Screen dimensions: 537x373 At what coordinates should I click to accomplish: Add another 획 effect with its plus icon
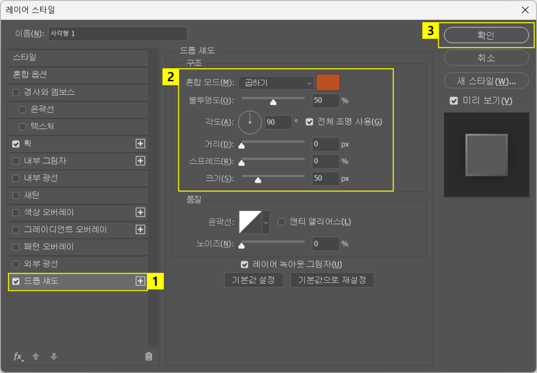pos(140,144)
